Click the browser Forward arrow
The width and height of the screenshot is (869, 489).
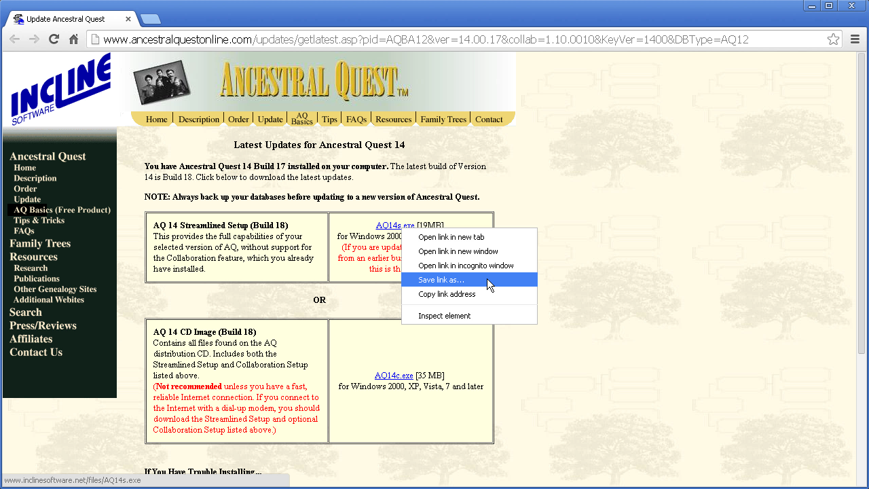point(34,39)
